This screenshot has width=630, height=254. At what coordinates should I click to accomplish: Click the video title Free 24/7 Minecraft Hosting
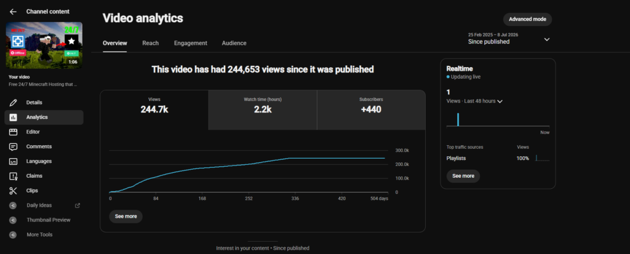[42, 85]
